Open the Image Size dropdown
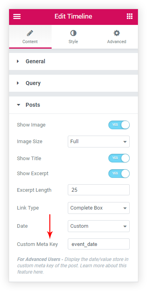This screenshot has height=291, width=147. coord(99,142)
